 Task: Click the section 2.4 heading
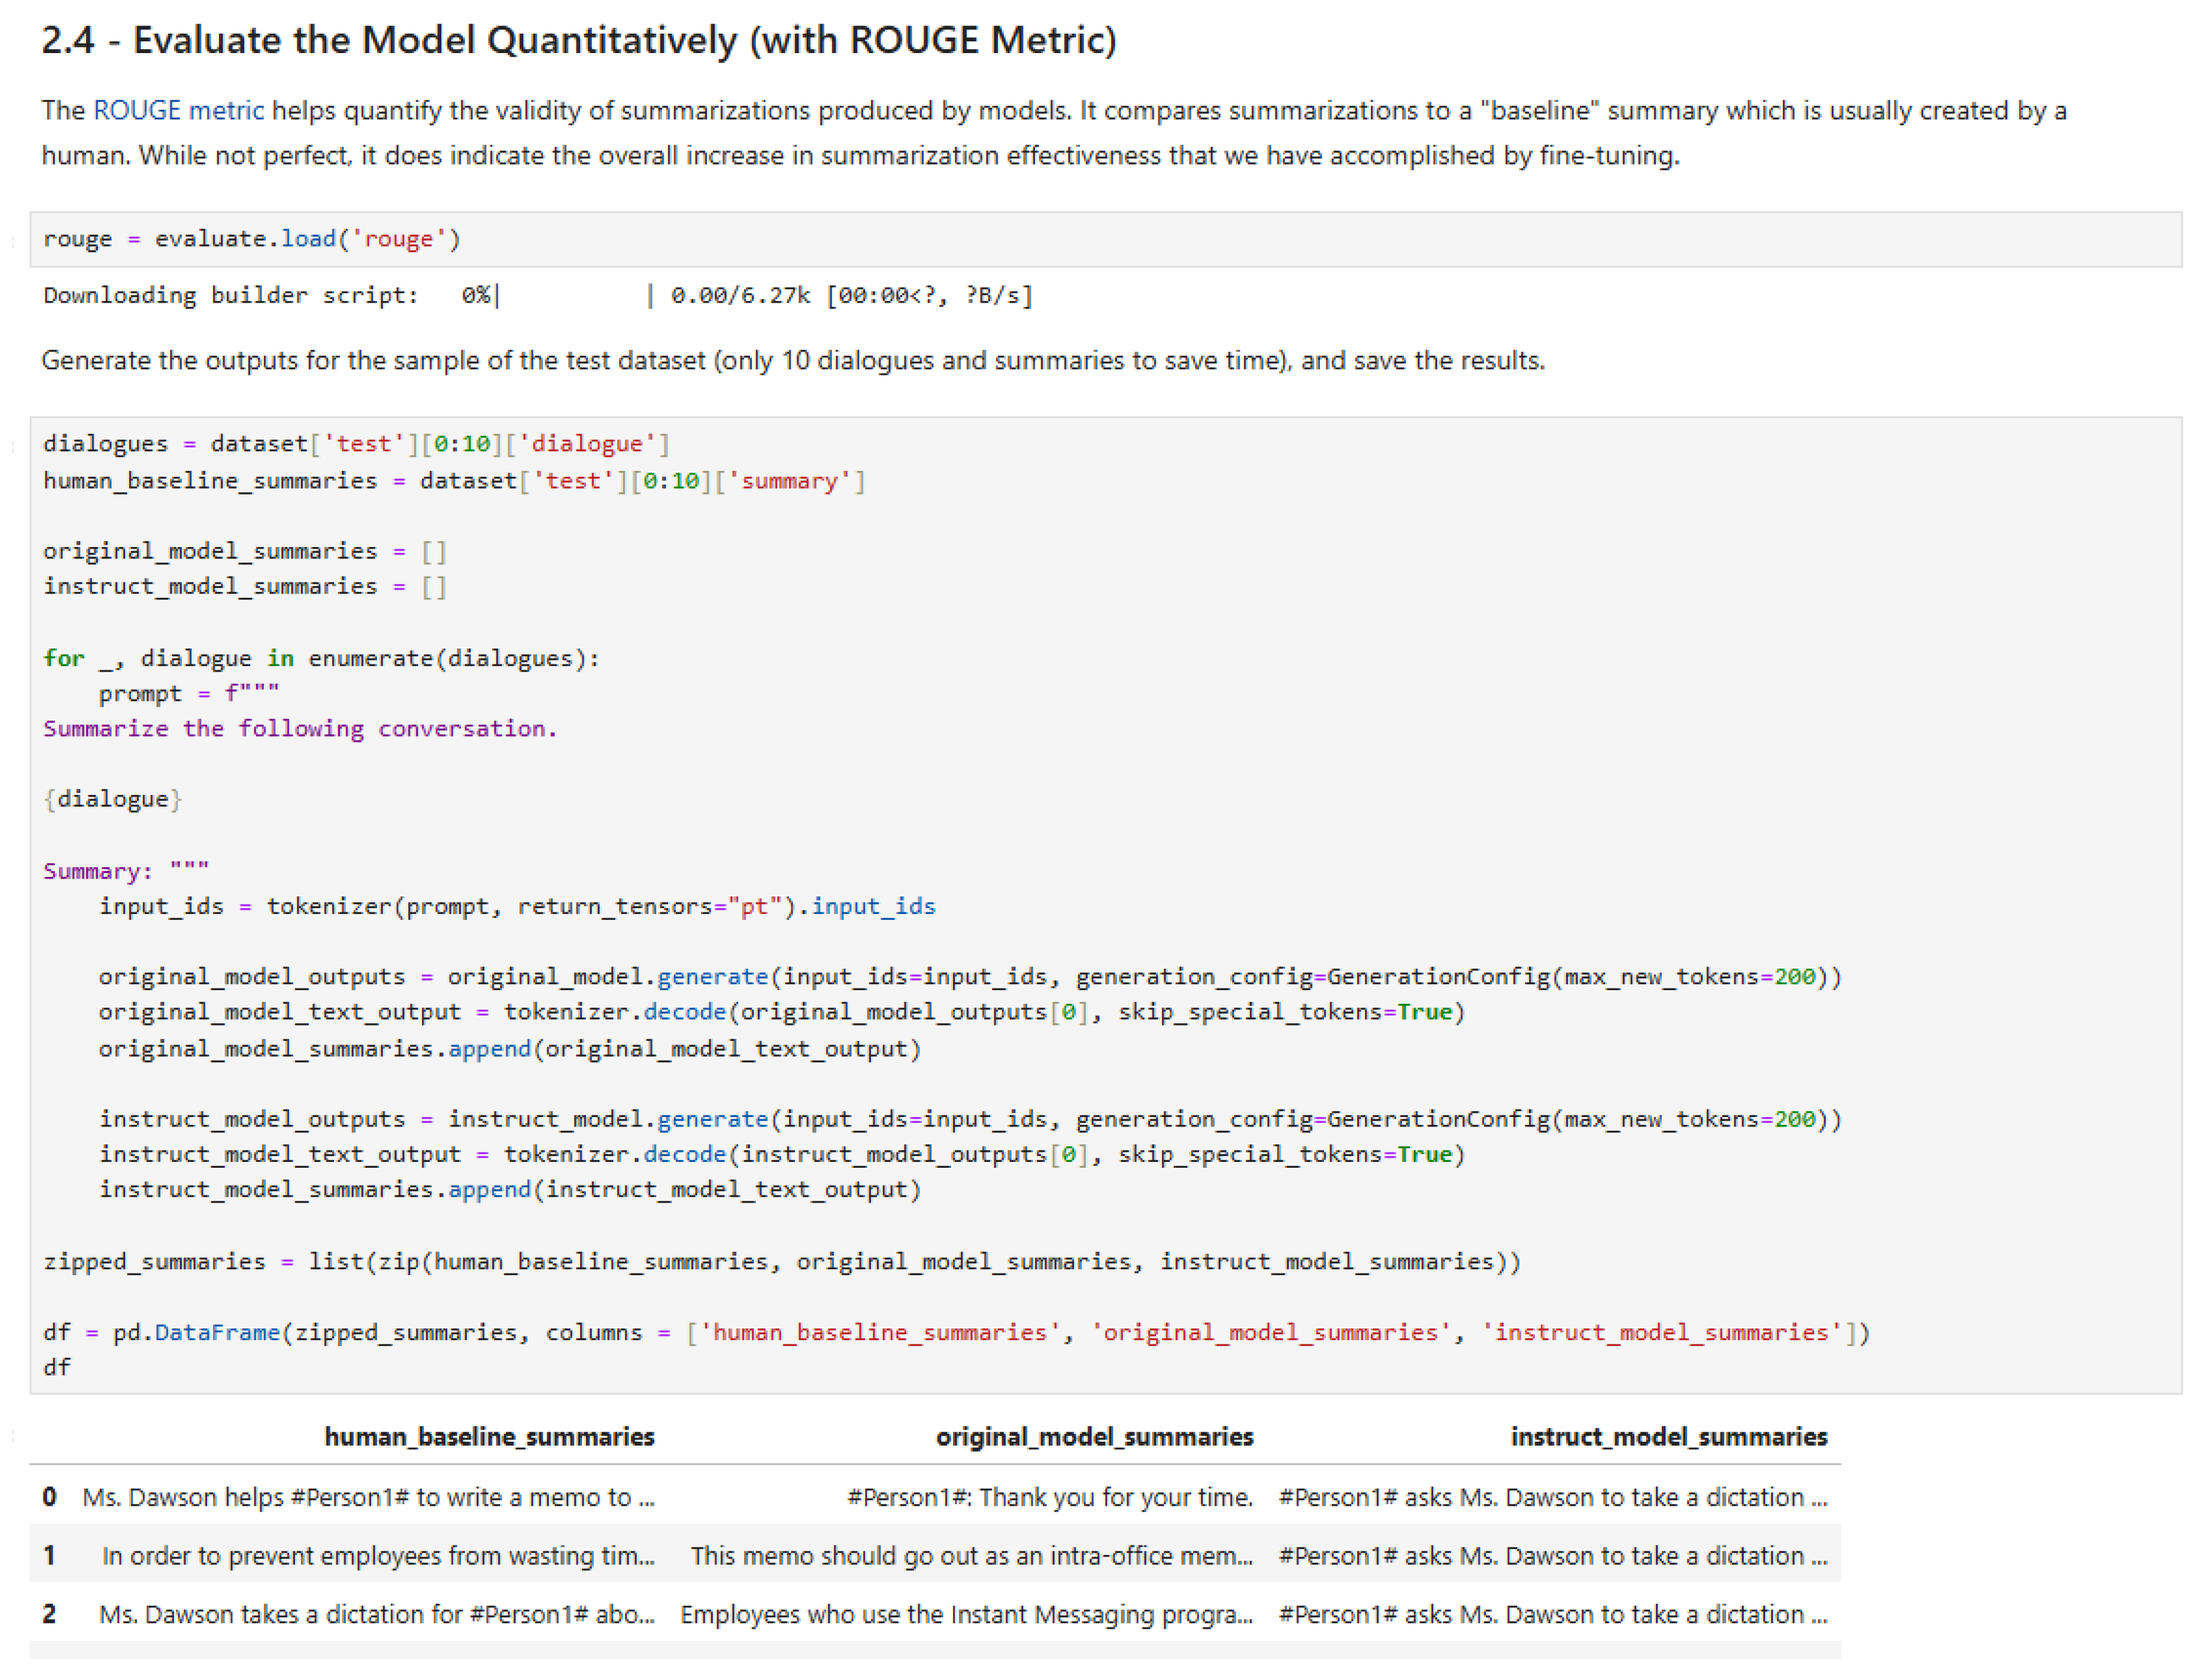578,41
